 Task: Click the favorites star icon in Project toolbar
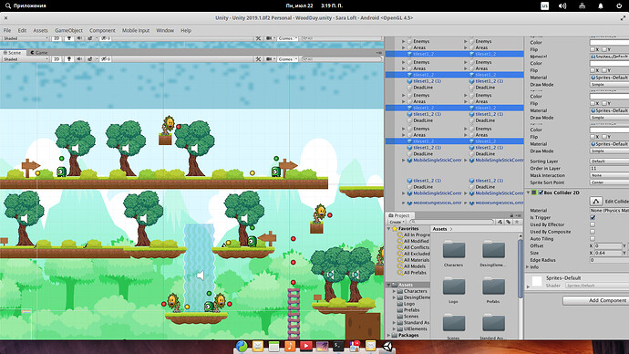tap(517, 222)
